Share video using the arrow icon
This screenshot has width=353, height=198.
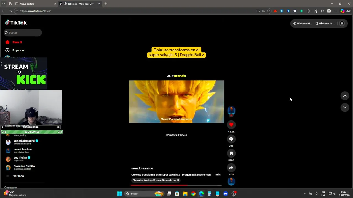231,167
